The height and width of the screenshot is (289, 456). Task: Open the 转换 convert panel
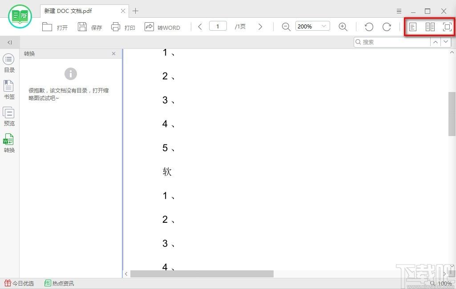9,143
